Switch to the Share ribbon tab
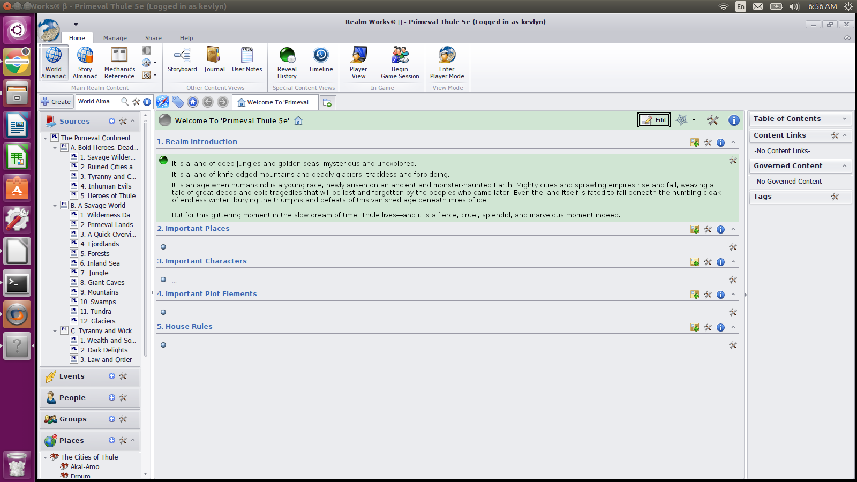 tap(153, 38)
